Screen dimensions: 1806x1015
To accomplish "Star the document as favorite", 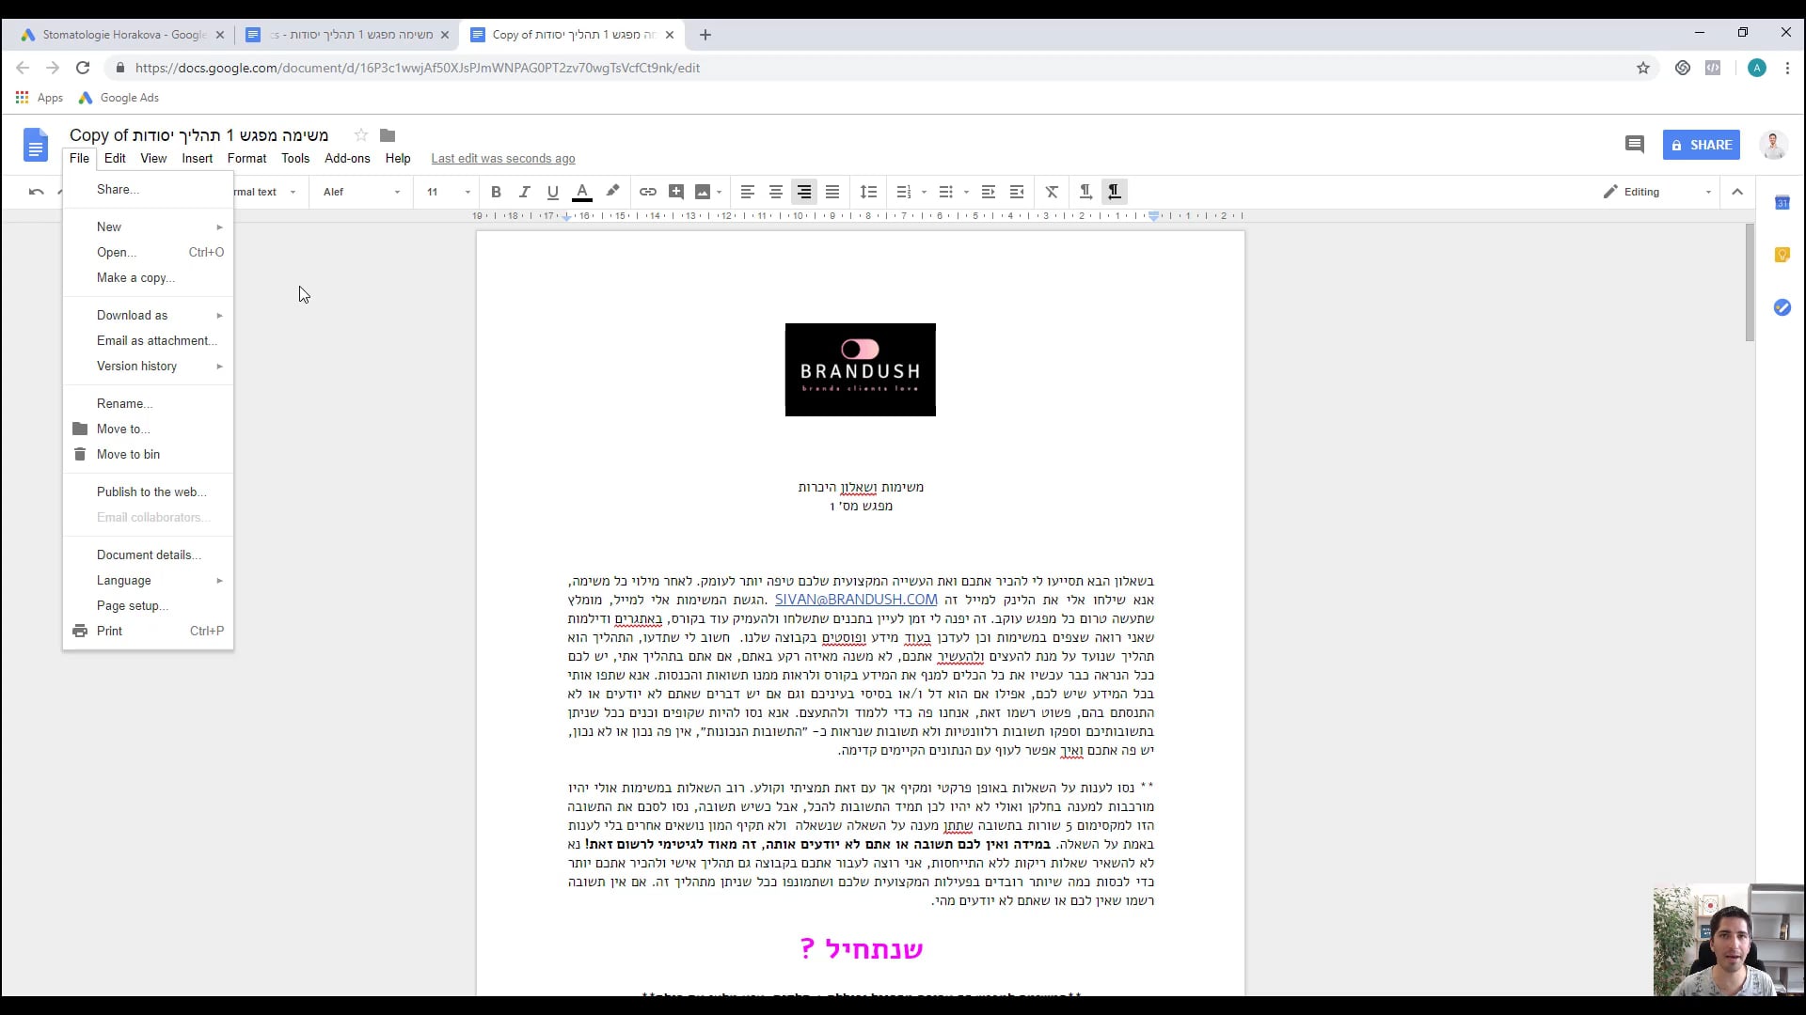I will point(360,135).
